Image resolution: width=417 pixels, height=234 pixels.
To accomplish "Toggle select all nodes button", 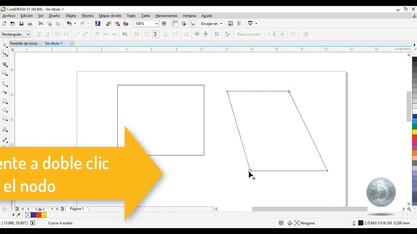I will (x=228, y=34).
